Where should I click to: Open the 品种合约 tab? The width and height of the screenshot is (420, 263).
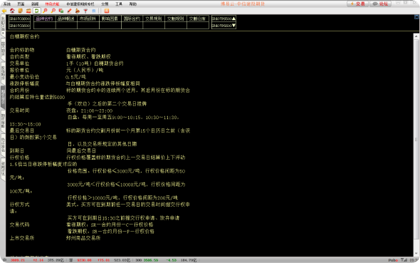tap(44, 19)
